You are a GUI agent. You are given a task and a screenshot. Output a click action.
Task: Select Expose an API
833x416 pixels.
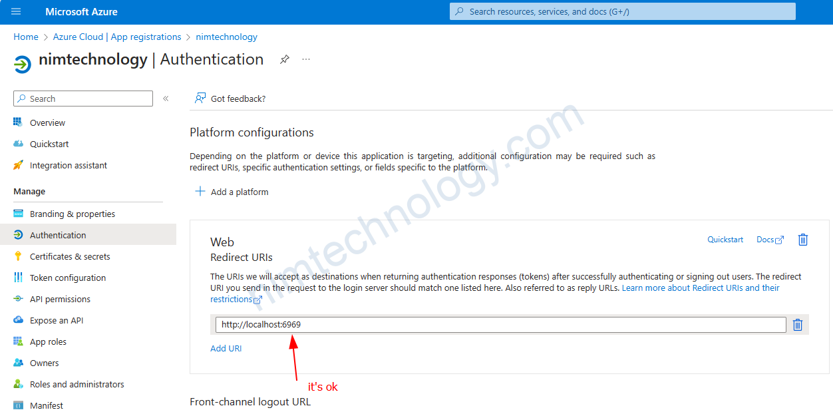[x=57, y=320]
